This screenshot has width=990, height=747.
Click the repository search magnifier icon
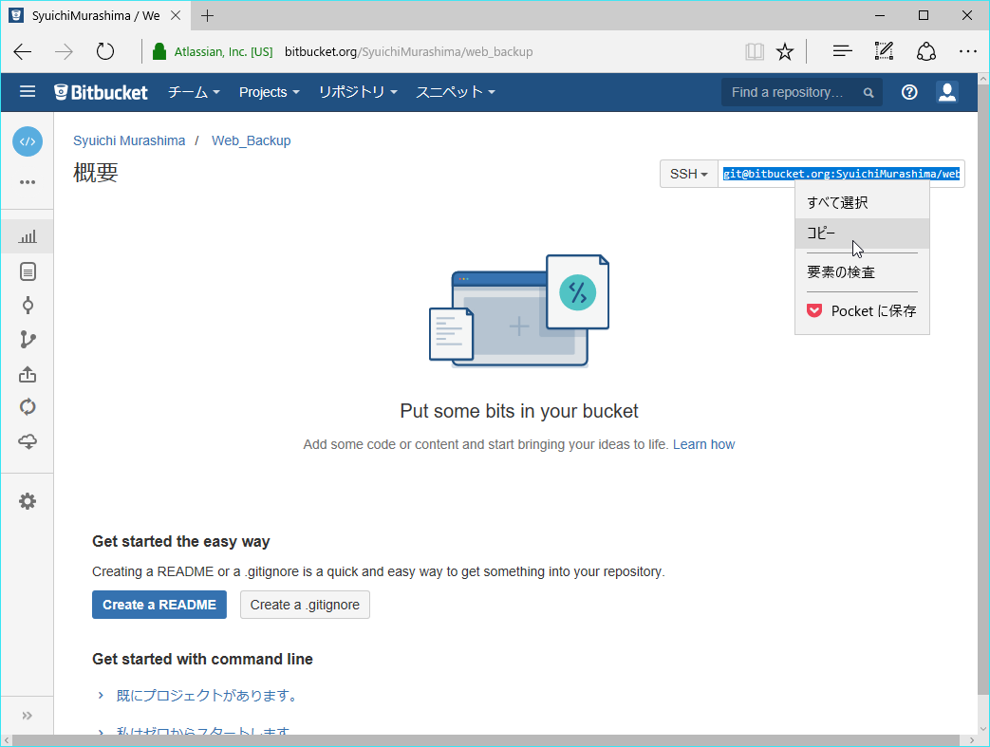point(869,93)
